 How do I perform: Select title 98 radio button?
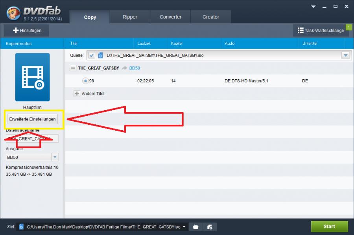(x=85, y=81)
